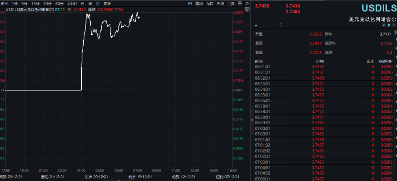397x181 pixels.
Task: Click the small panel icon below toolbar chevron
Action: click(x=247, y=10)
